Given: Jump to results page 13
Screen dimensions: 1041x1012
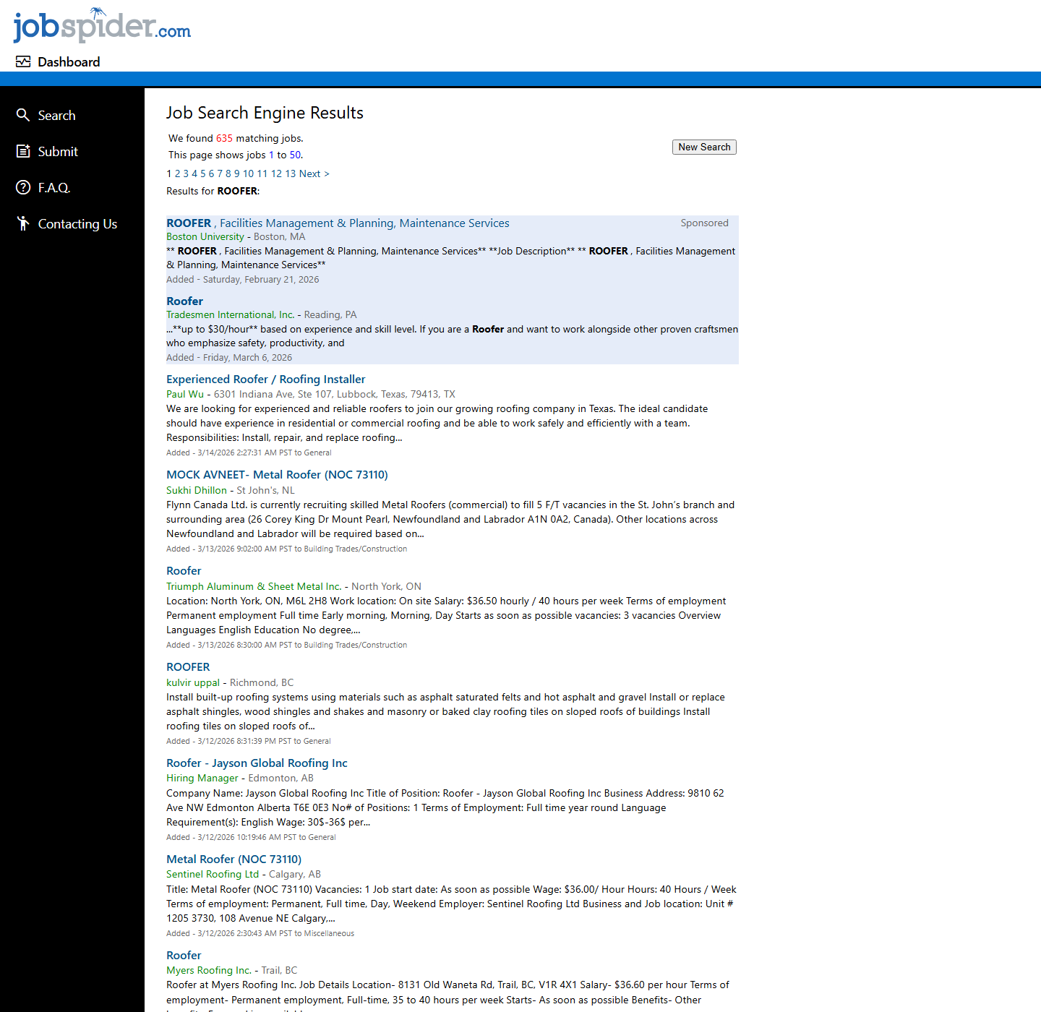Looking at the screenshot, I should 290,173.
